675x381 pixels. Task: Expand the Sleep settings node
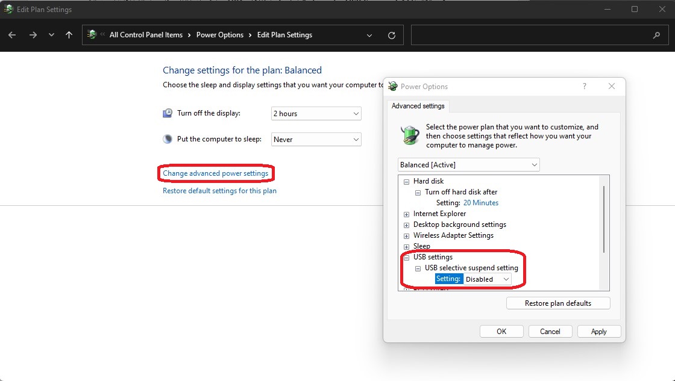pyautogui.click(x=406, y=246)
